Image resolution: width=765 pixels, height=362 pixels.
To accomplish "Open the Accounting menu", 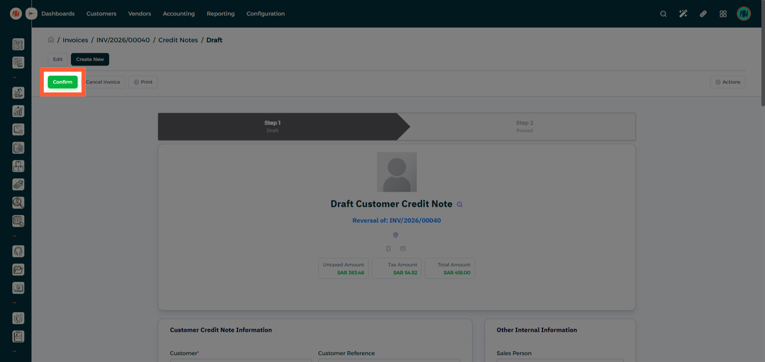I will pos(178,14).
